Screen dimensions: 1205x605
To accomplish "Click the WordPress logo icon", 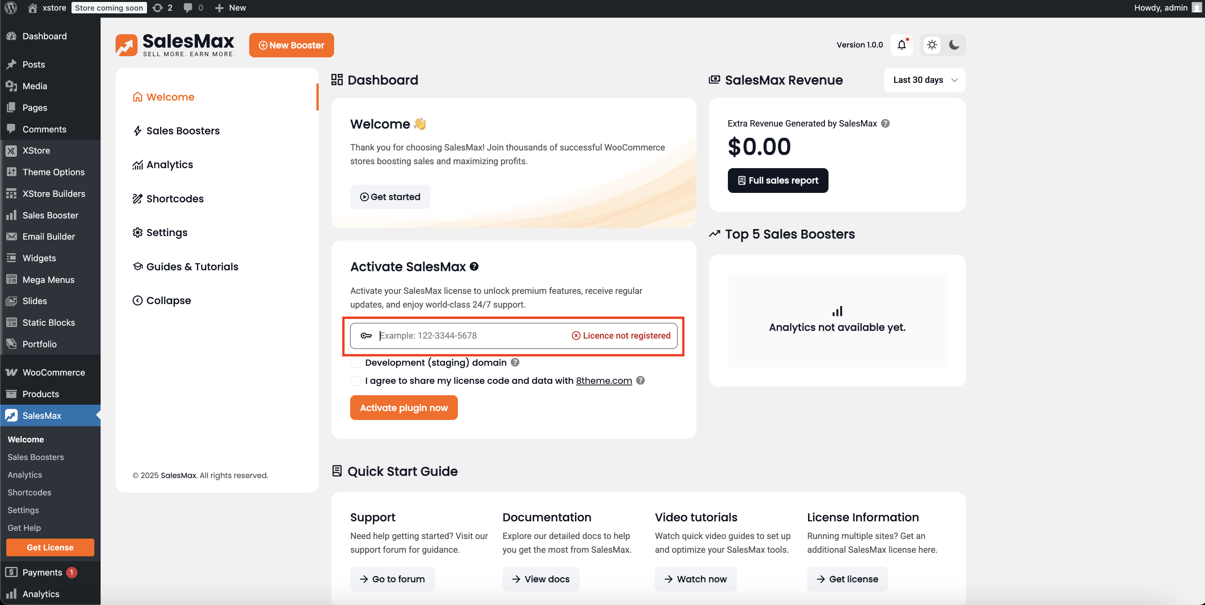I will [11, 7].
